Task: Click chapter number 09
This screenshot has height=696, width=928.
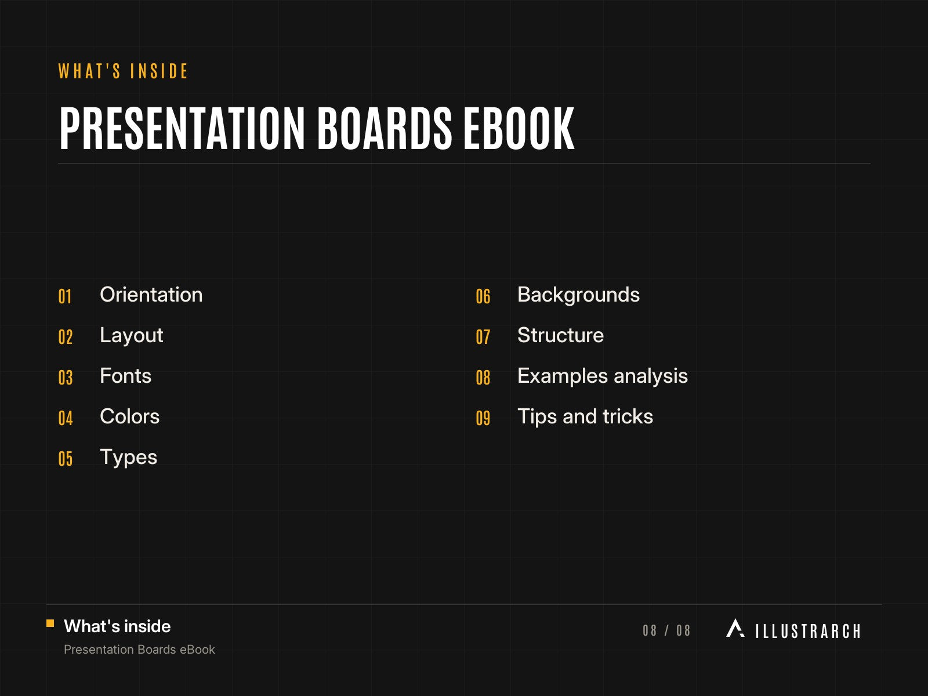Action: click(x=483, y=419)
